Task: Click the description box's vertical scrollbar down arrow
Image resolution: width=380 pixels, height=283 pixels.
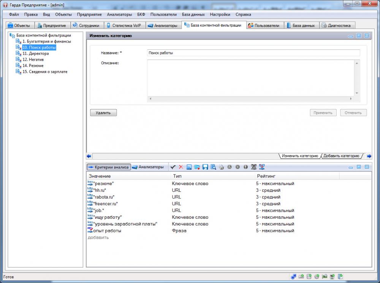Action: tap(357, 93)
